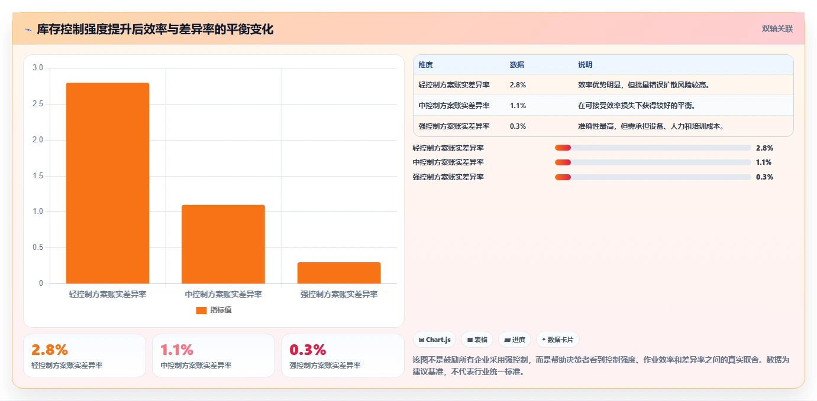Toggle the 指标值 legend swatch
Screen dimensions: 817x401
pos(201,310)
